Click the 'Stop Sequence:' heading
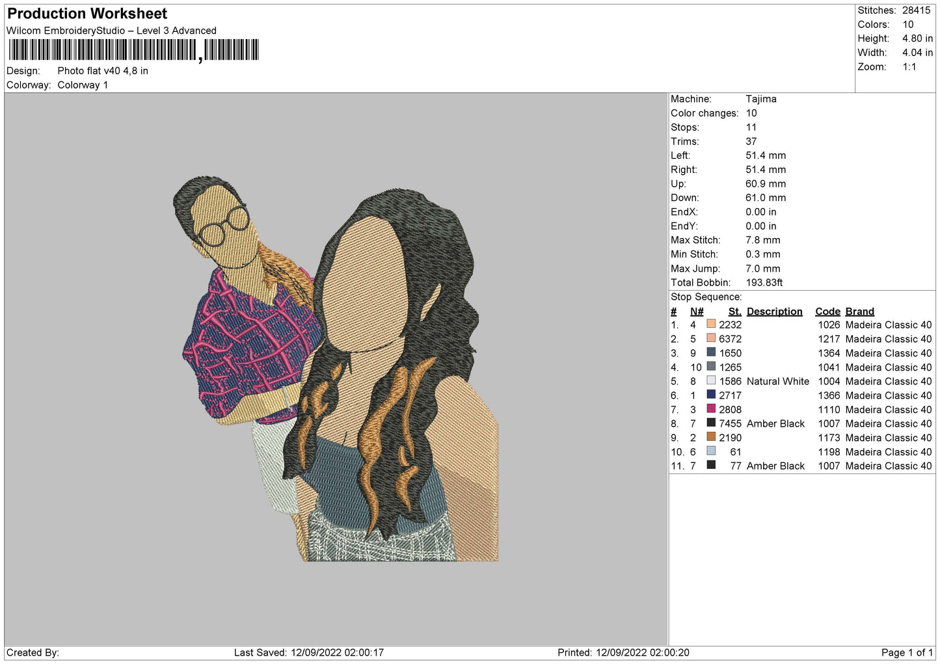Viewport: 940px width, 664px height. [706, 297]
